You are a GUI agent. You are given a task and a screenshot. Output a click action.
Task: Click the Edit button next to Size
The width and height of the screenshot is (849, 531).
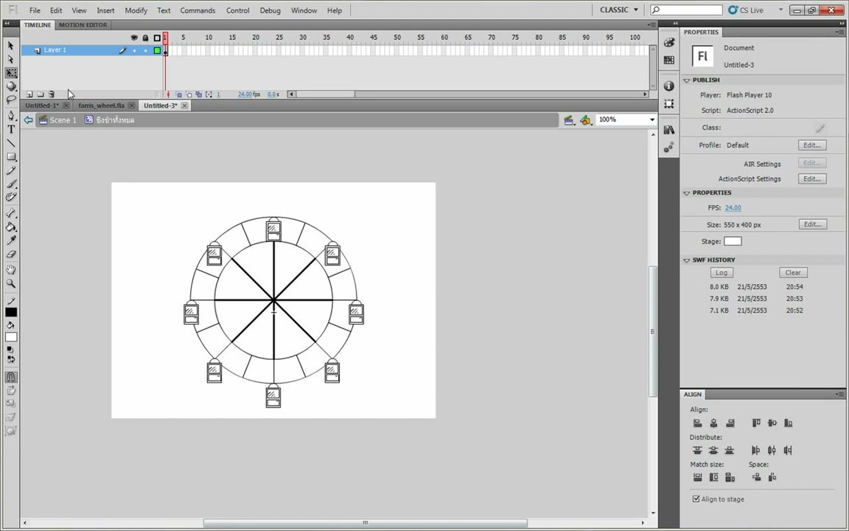[812, 224]
